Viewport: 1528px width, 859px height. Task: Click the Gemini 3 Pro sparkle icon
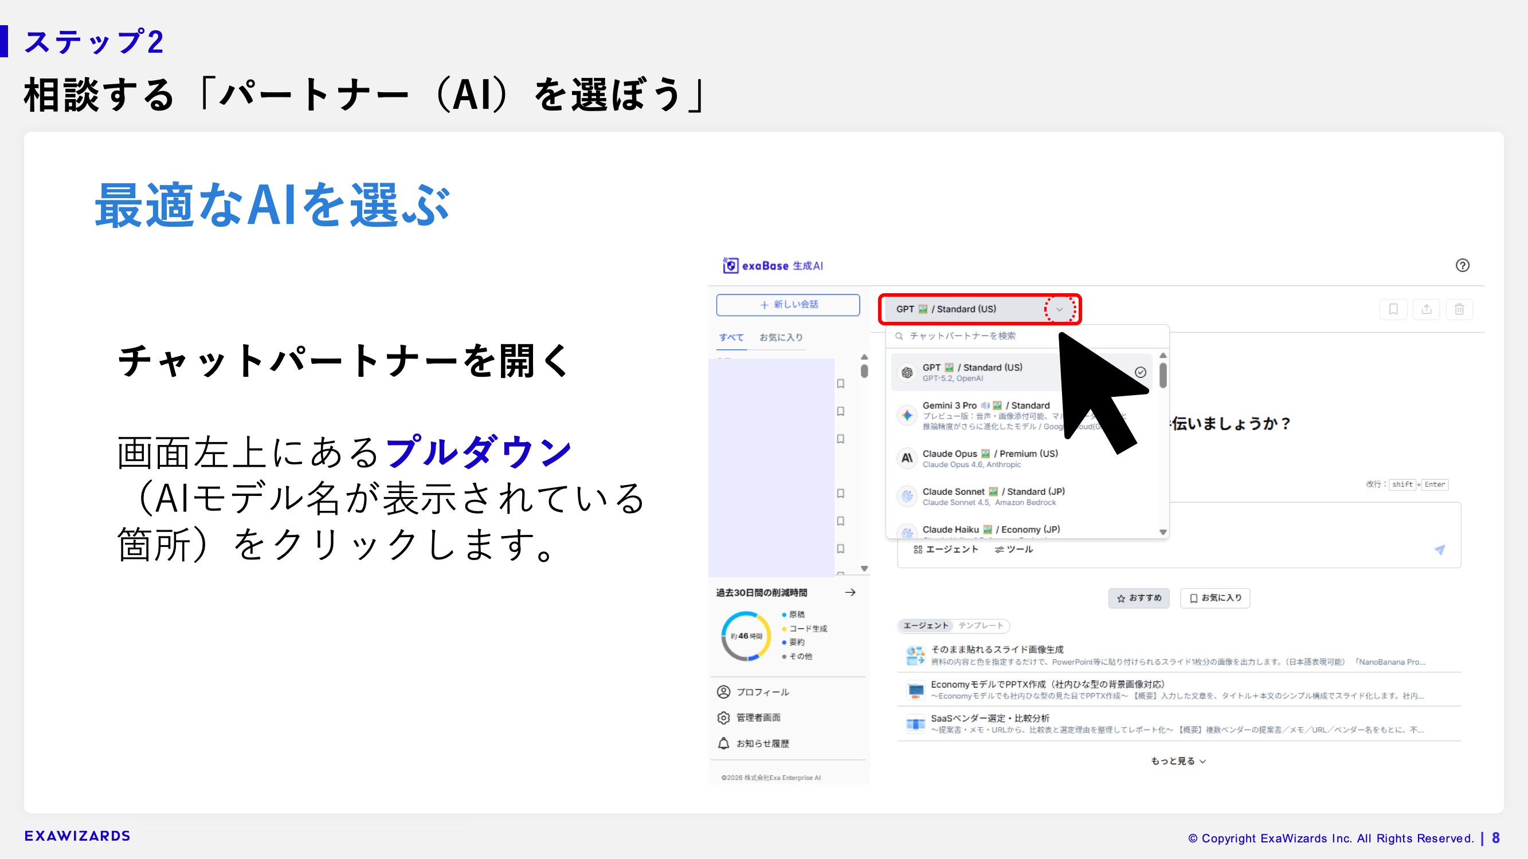[x=907, y=415]
